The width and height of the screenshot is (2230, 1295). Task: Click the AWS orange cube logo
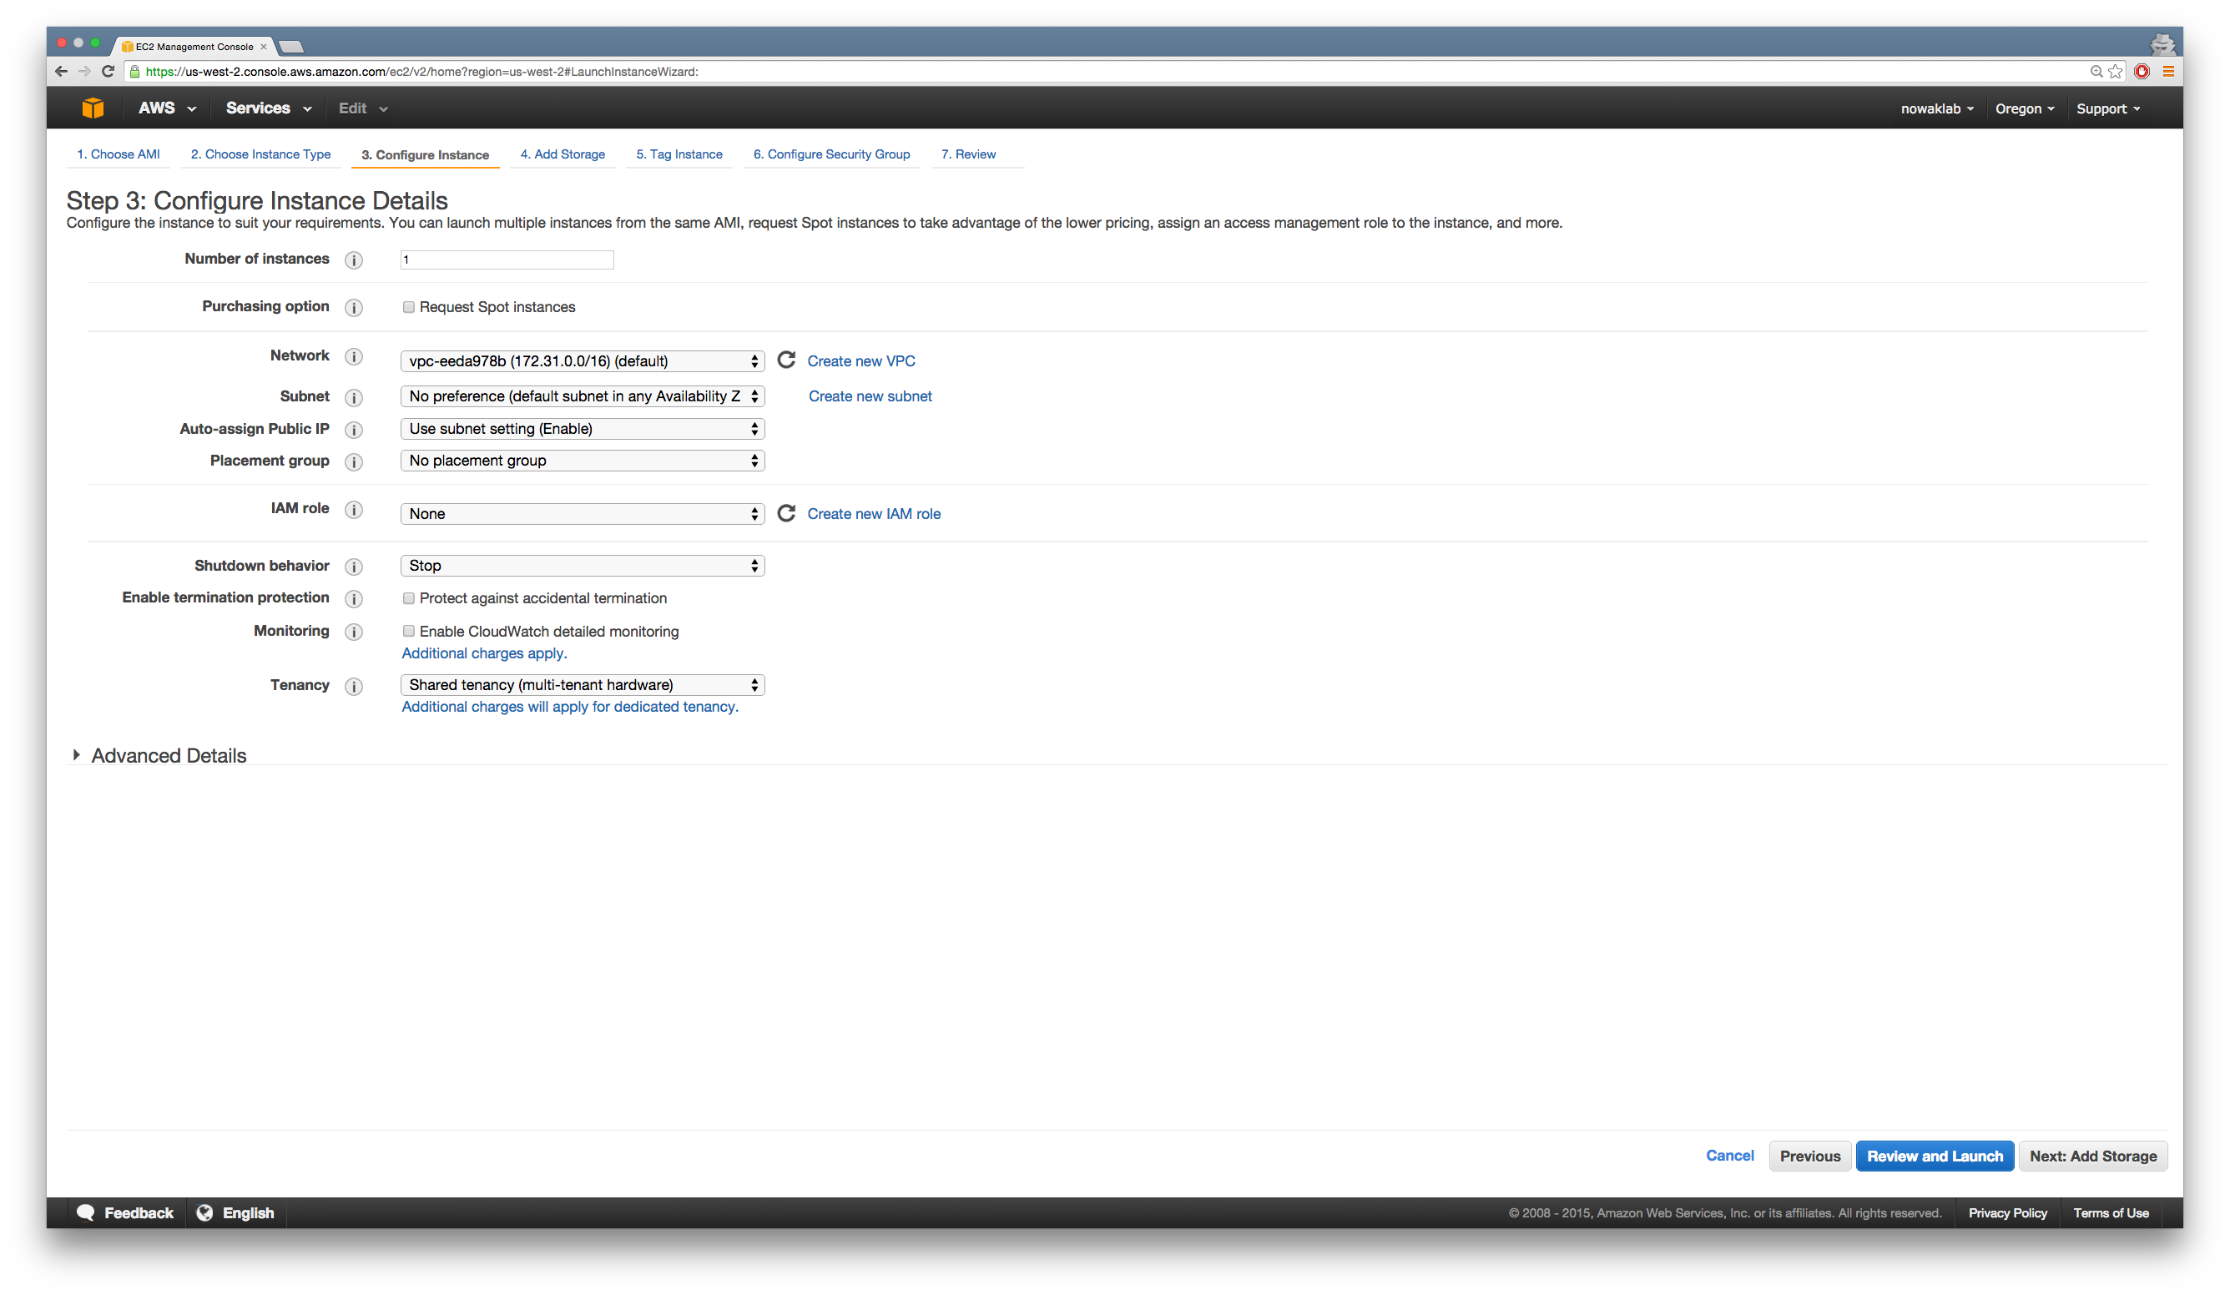pyautogui.click(x=93, y=108)
